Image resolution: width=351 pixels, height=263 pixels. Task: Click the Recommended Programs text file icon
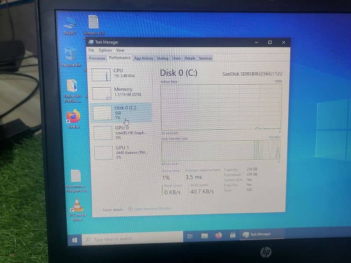coord(76,178)
